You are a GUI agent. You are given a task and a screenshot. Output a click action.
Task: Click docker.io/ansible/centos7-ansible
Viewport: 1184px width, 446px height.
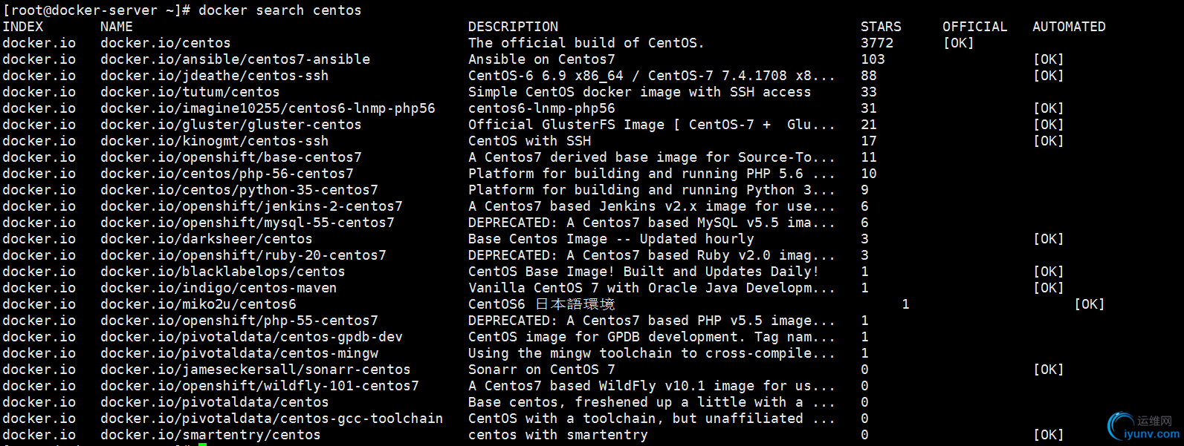pyautogui.click(x=236, y=59)
